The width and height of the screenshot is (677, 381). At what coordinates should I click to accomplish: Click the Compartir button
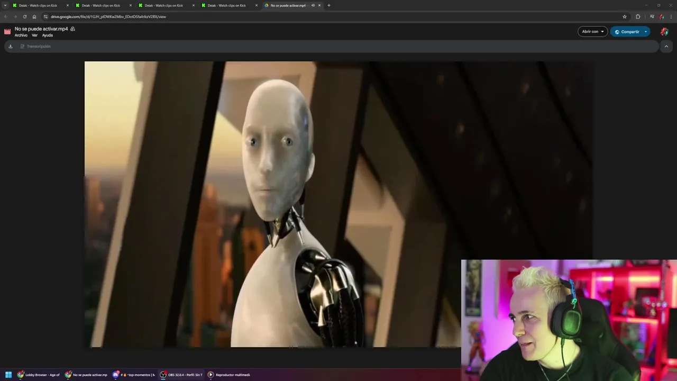(626, 32)
